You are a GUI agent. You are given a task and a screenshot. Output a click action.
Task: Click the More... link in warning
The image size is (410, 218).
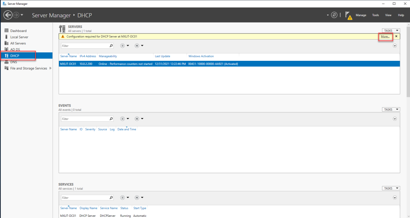[x=385, y=36]
